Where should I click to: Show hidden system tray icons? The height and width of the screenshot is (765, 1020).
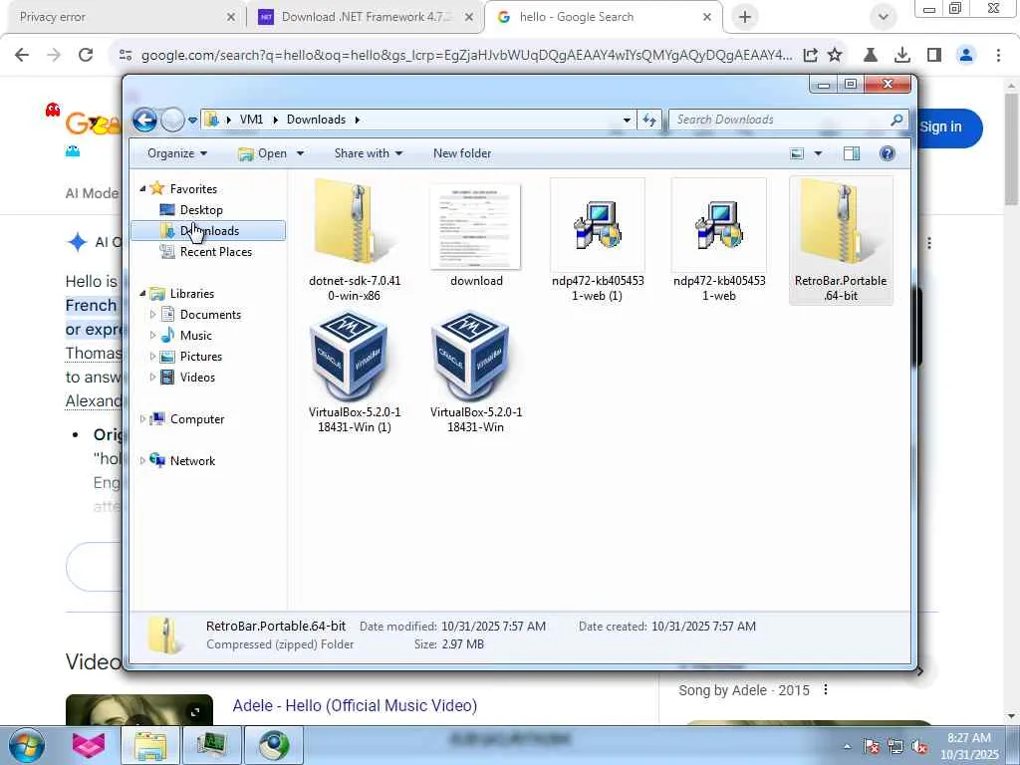click(x=847, y=746)
